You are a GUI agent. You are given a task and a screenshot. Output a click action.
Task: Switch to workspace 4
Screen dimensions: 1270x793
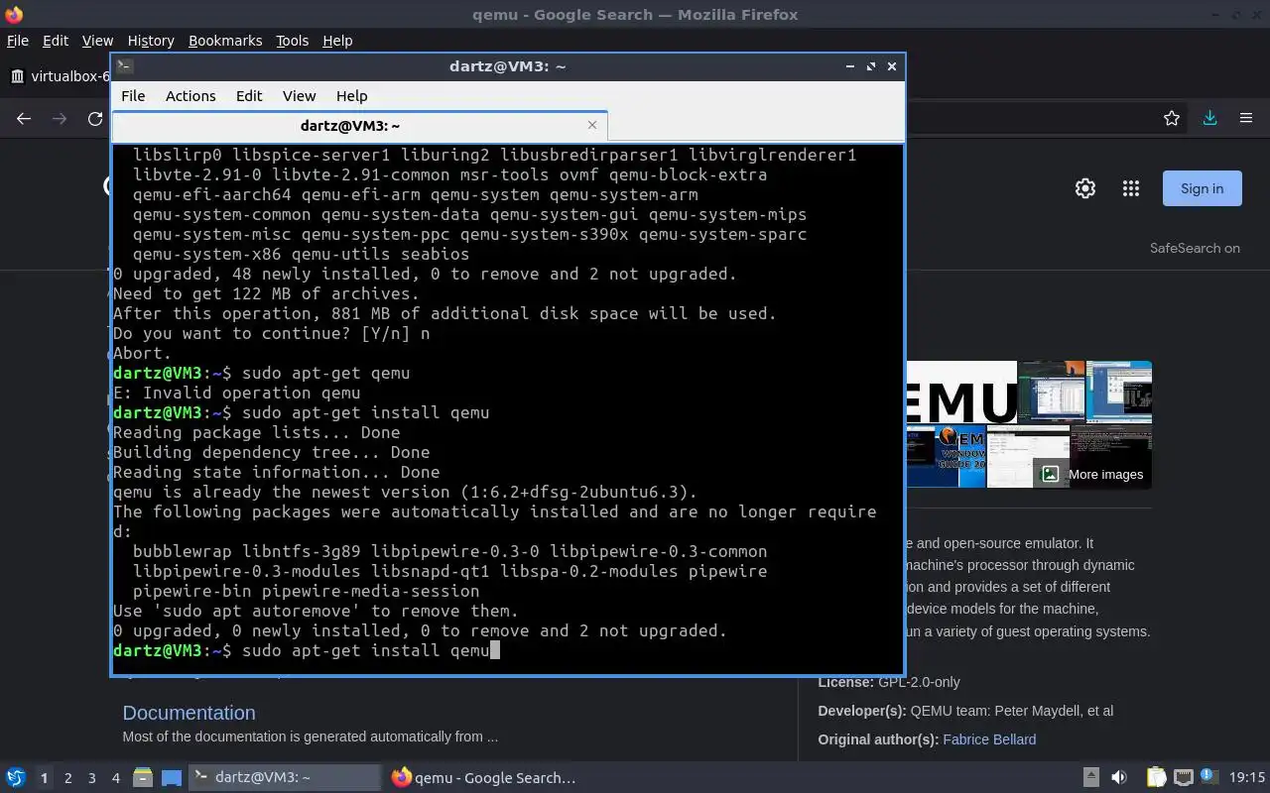(115, 778)
